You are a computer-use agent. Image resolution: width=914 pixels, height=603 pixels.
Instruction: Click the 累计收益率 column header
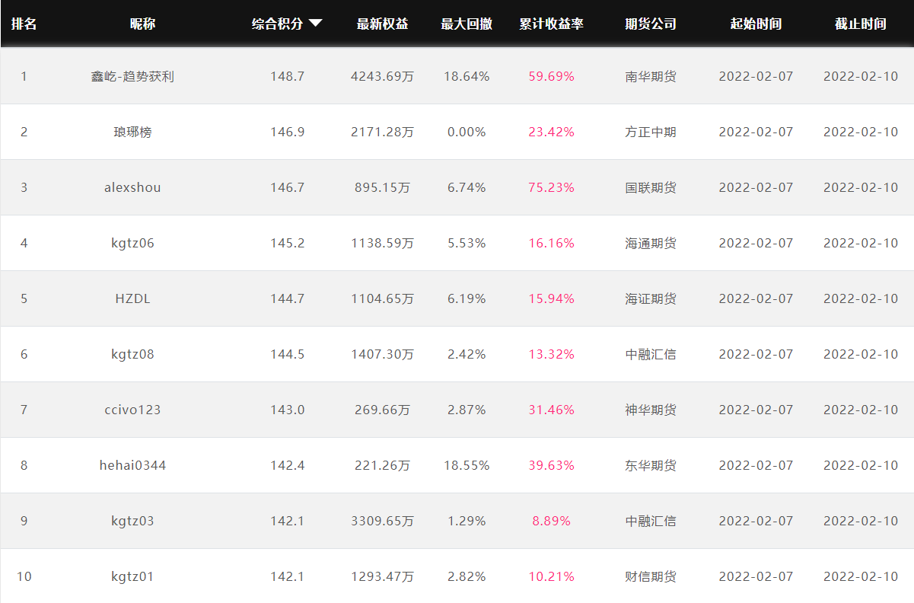[552, 24]
